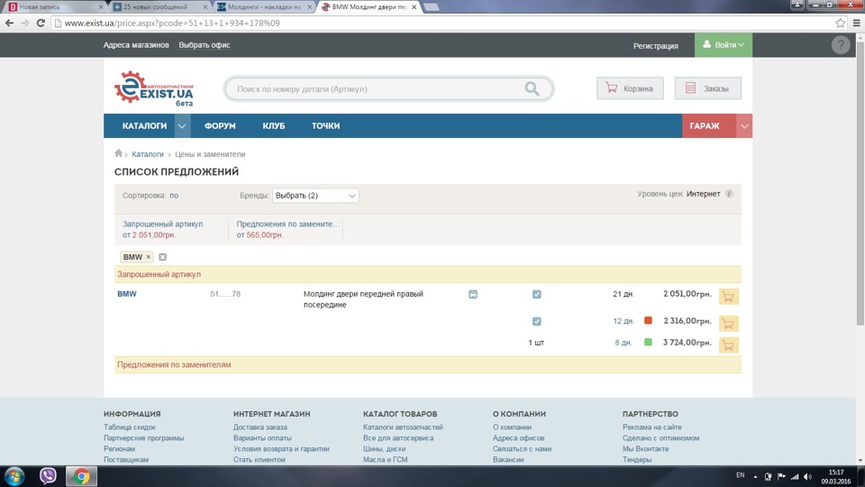Open Адреса магазинов link
This screenshot has height=487, width=865.
click(x=136, y=45)
